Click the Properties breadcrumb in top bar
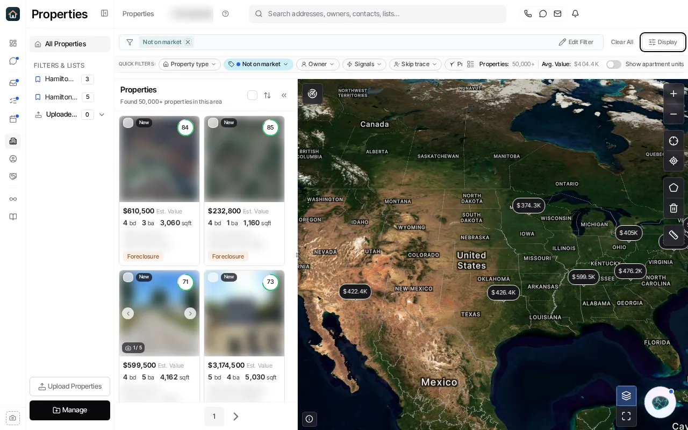Viewport: 688px width, 430px height. tap(138, 14)
